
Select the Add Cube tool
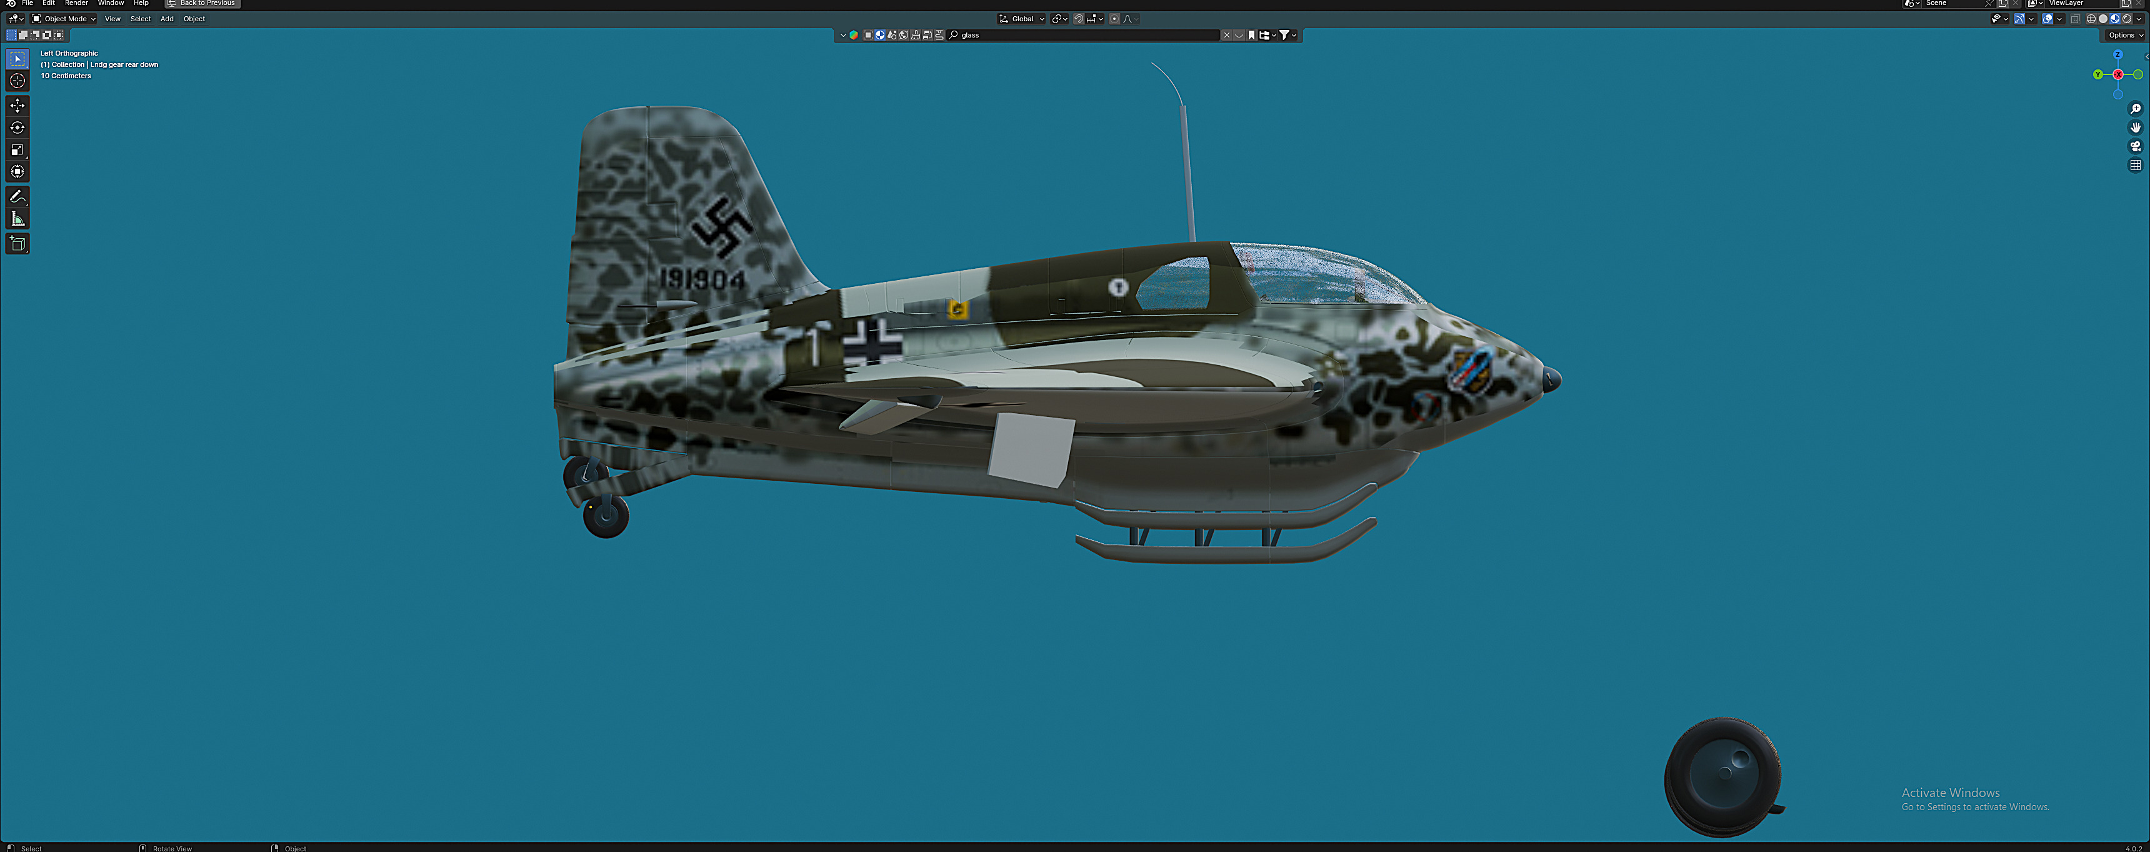click(x=17, y=244)
